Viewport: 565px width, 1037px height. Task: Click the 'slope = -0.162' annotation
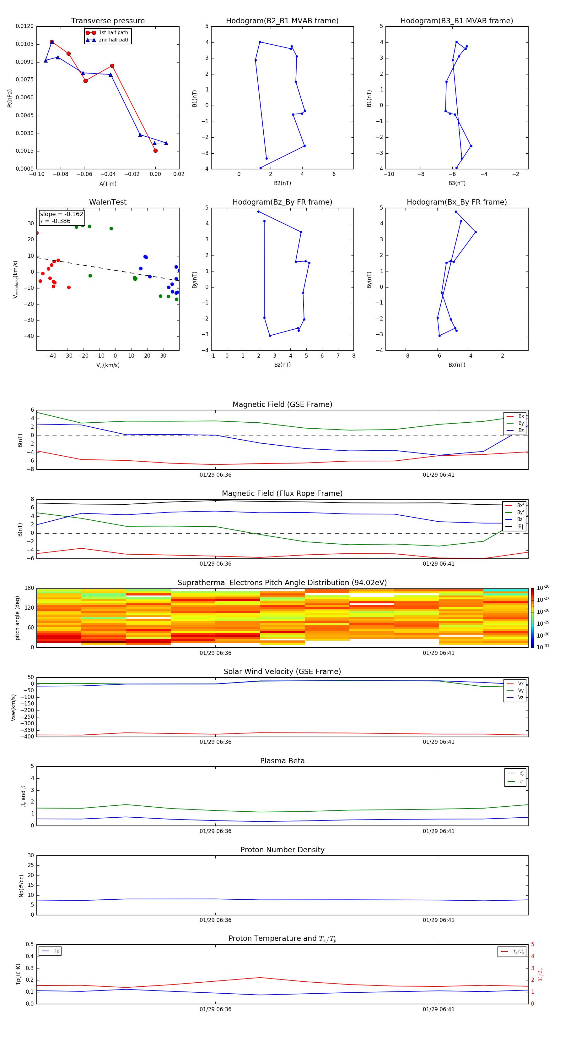62,214
